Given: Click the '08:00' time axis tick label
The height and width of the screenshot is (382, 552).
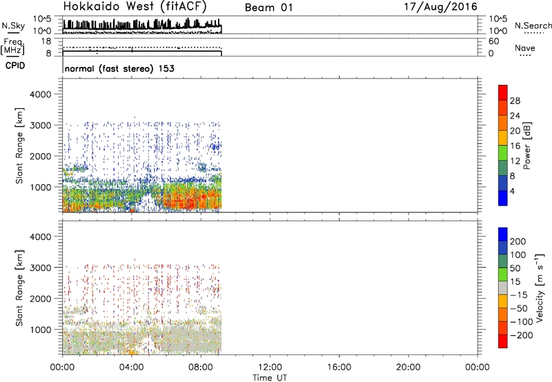Looking at the screenshot, I should pos(201,368).
